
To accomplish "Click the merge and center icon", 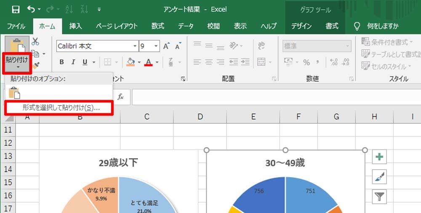I will [261, 62].
